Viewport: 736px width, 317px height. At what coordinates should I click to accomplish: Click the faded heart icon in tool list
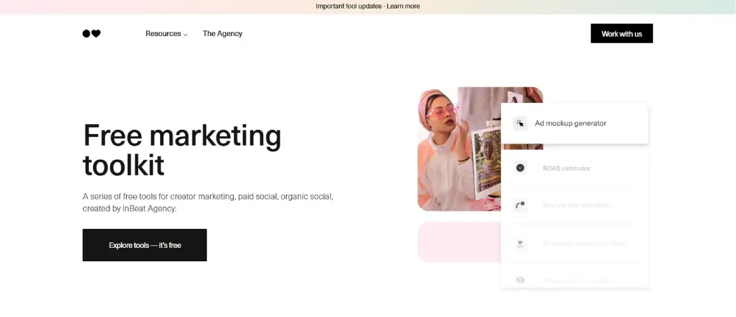pyautogui.click(x=520, y=243)
